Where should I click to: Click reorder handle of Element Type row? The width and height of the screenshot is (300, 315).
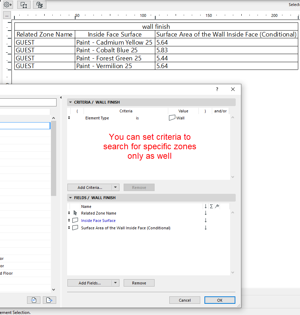click(x=69, y=118)
